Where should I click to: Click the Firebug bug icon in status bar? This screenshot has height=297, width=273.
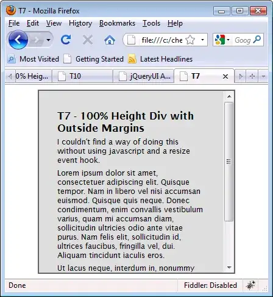point(250,285)
